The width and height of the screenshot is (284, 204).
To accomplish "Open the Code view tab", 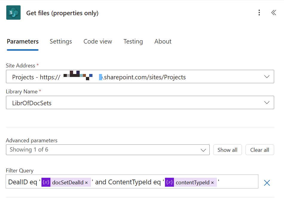I will 98,41.
